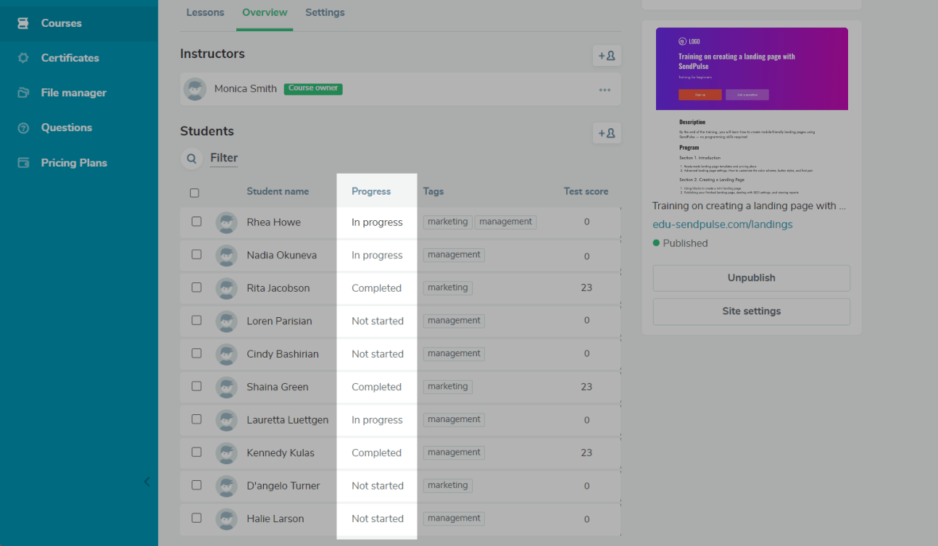Viewport: 938px width, 546px height.
Task: Open the Settings tab
Action: point(325,12)
